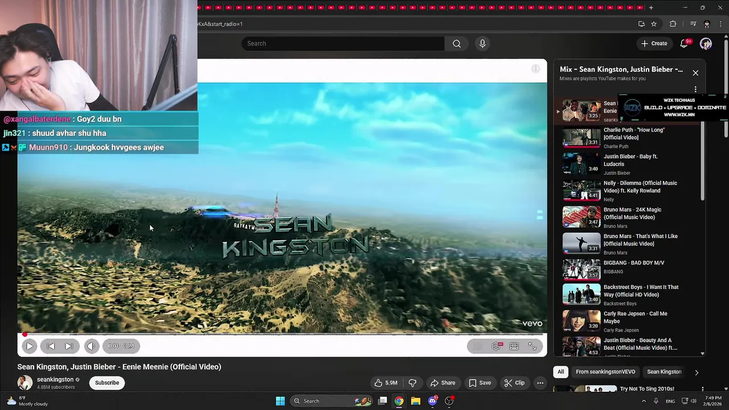This screenshot has height=410, width=729.
Task: Open video player settings gear
Action: point(497,346)
